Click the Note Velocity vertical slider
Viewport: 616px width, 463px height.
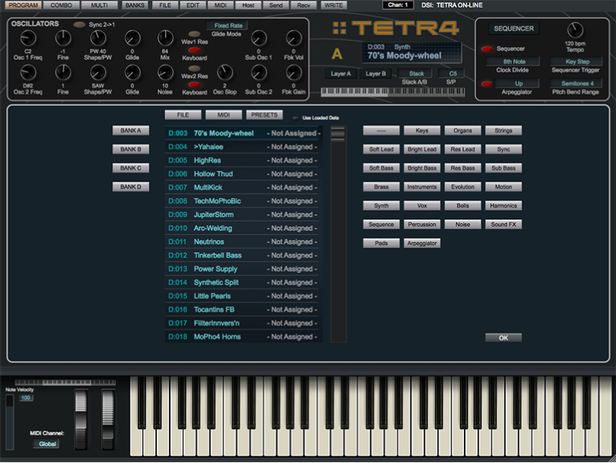tap(9, 421)
